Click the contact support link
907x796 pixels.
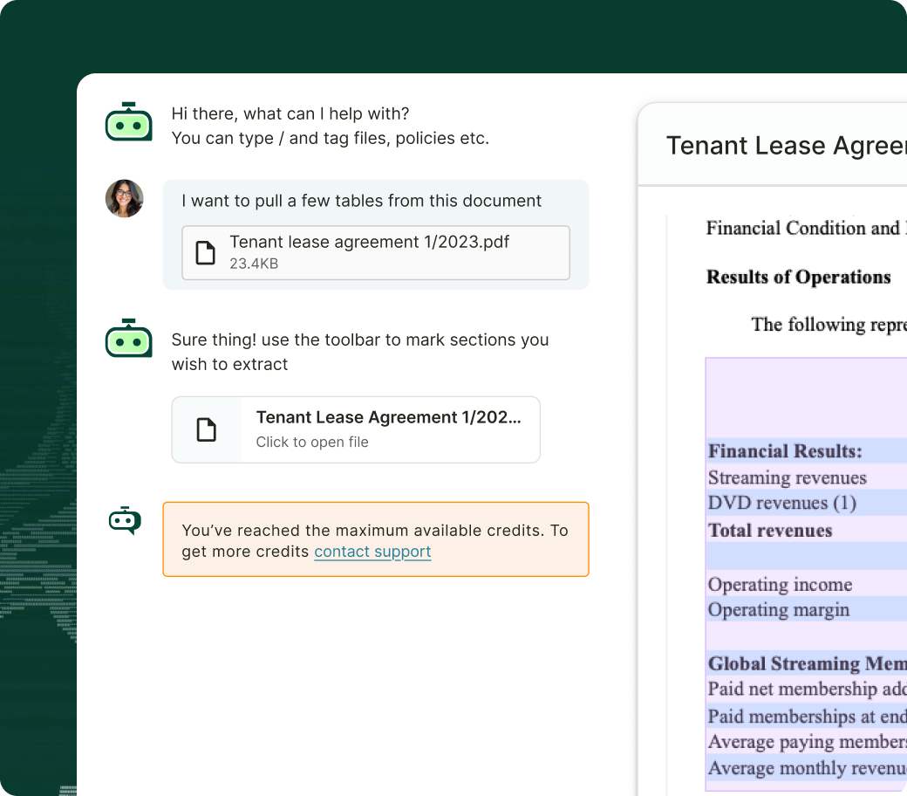pos(372,552)
